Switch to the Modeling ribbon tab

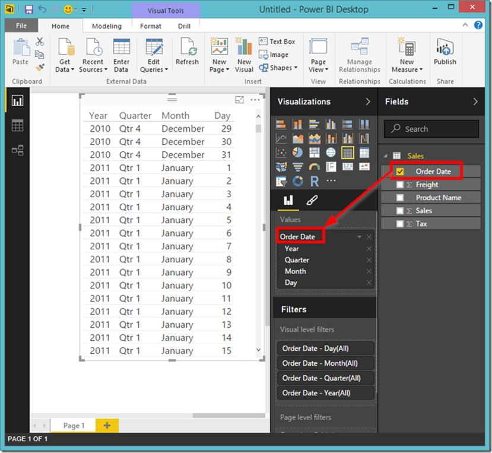click(x=107, y=26)
